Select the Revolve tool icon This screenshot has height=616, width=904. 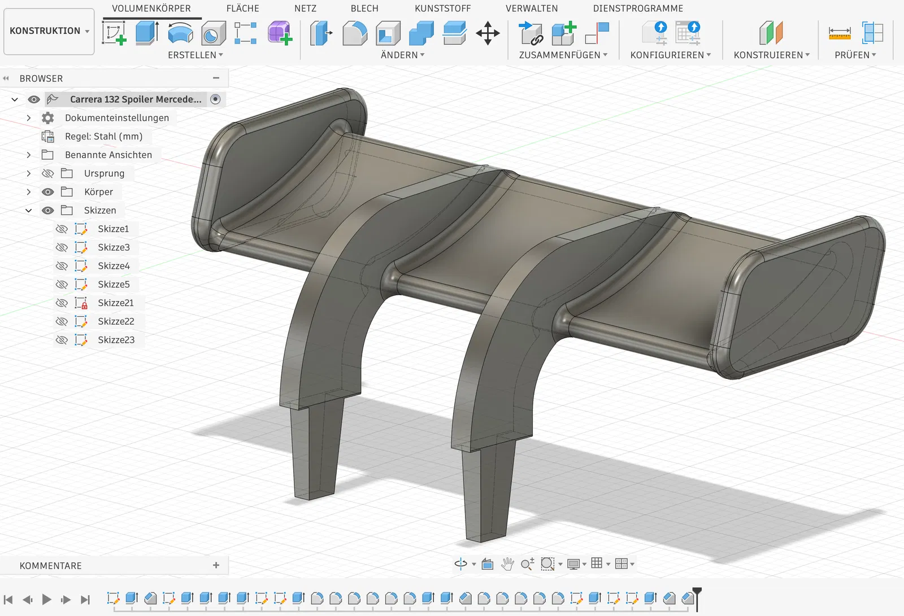click(180, 33)
